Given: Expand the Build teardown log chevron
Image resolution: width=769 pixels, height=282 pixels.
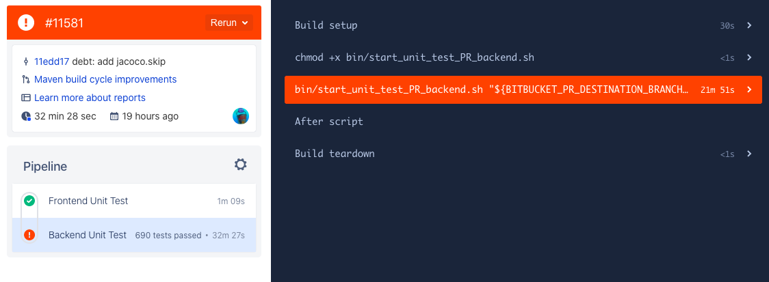Looking at the screenshot, I should click(x=749, y=154).
